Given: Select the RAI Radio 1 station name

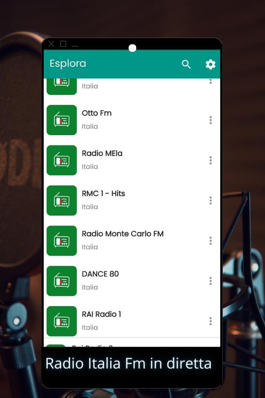Looking at the screenshot, I should tap(101, 314).
